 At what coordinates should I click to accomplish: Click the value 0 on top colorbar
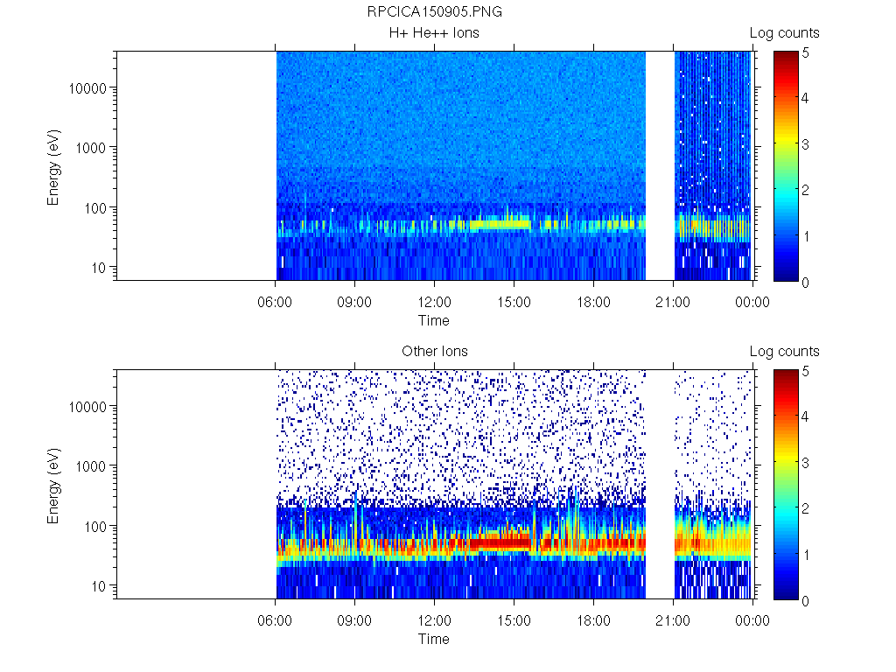point(806,283)
